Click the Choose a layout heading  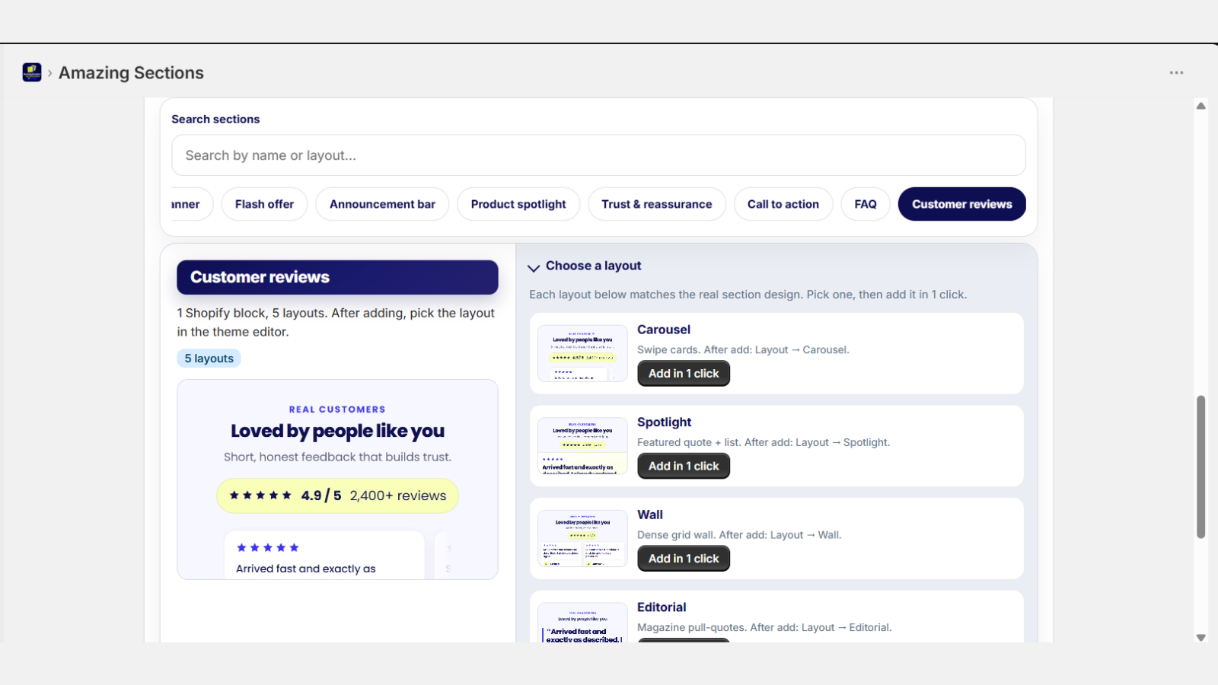click(x=594, y=266)
